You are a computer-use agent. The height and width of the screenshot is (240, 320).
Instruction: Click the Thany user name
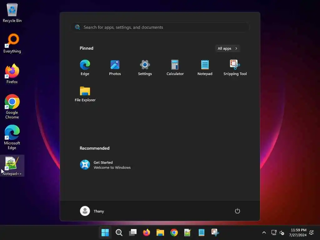pos(99,211)
